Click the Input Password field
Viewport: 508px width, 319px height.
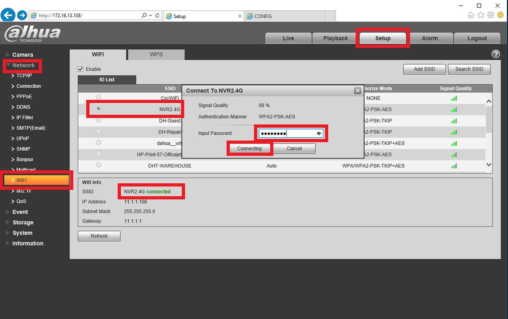point(291,133)
